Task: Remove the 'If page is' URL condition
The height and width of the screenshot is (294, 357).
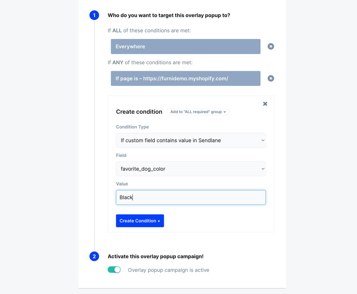Action: pyautogui.click(x=271, y=78)
